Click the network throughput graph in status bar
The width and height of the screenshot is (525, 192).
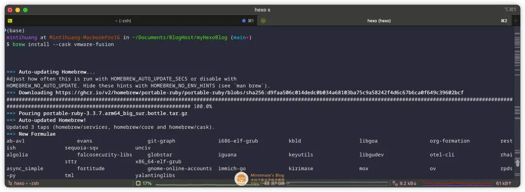tap(457, 183)
